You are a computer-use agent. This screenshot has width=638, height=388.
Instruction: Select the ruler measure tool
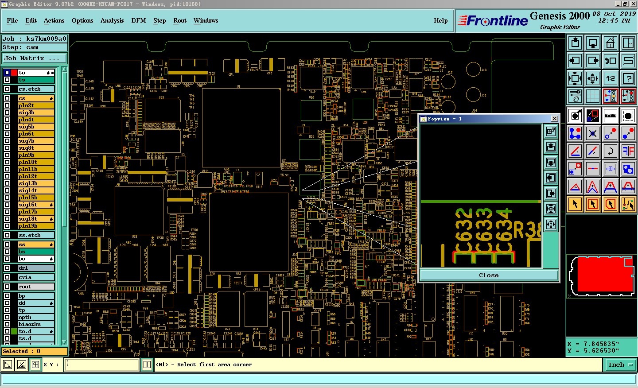pyautogui.click(x=611, y=116)
